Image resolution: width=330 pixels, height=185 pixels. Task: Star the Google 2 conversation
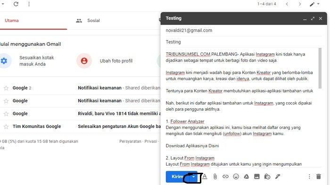click(6, 88)
